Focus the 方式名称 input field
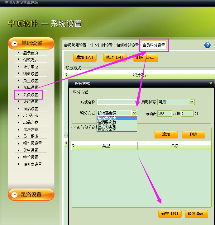215x225 pixels. [x=117, y=102]
